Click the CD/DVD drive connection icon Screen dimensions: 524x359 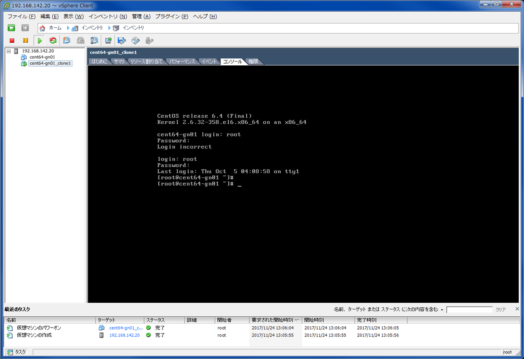tap(136, 40)
